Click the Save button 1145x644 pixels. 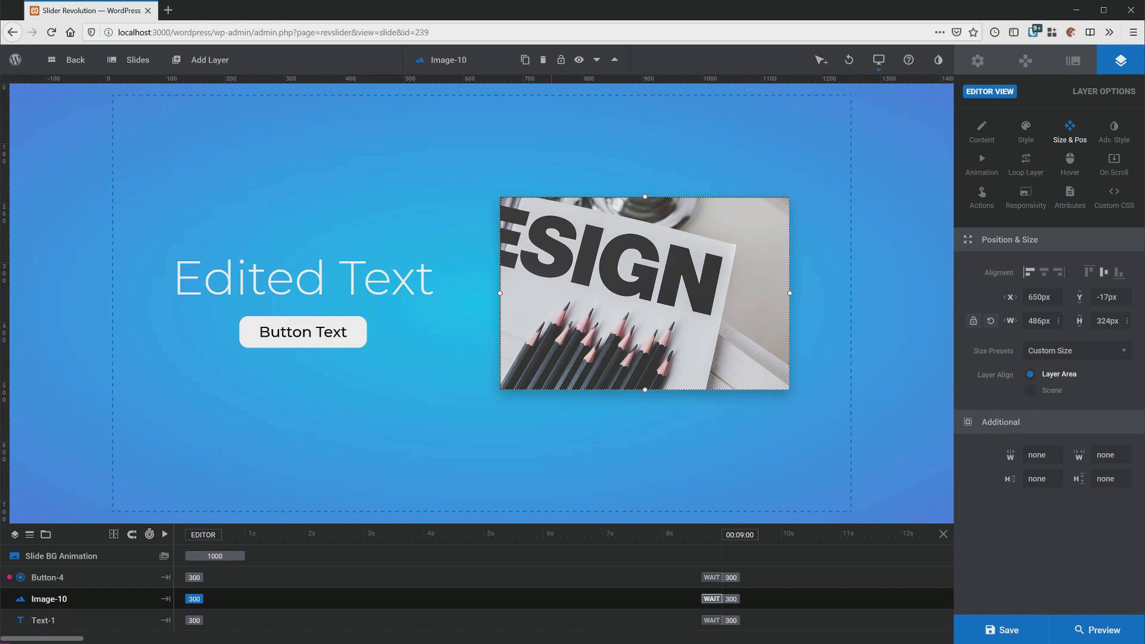click(x=1001, y=630)
